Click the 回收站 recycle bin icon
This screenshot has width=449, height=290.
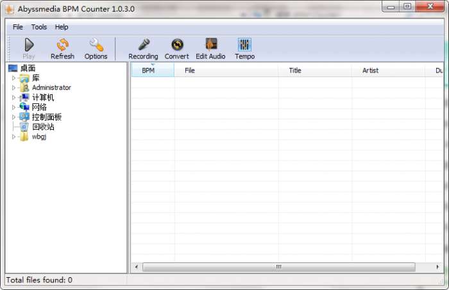tap(24, 126)
